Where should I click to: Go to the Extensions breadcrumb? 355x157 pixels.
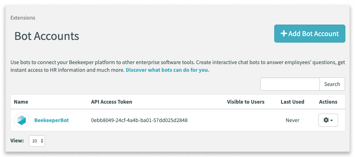pyautogui.click(x=23, y=18)
